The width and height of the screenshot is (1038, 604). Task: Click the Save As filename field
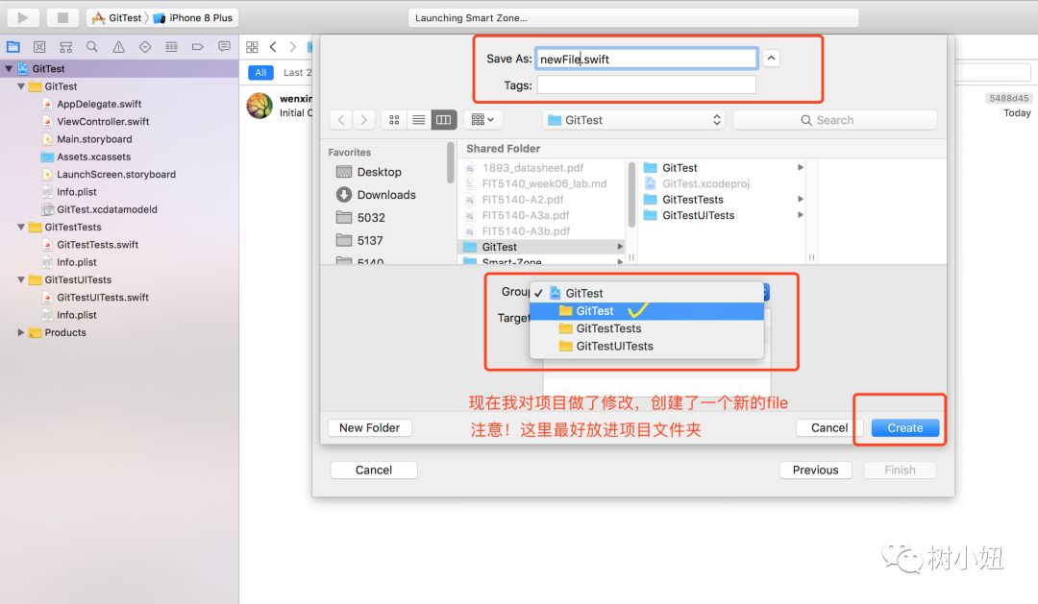[646, 59]
